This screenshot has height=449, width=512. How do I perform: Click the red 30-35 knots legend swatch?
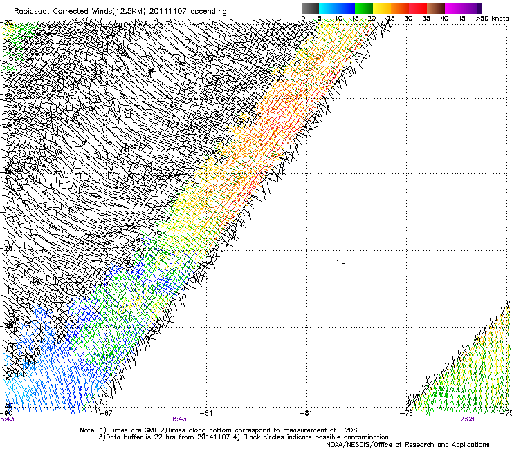418,8
